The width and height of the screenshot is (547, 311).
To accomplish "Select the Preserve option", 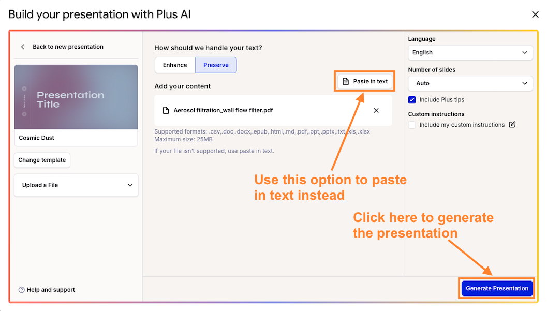I will coord(216,65).
